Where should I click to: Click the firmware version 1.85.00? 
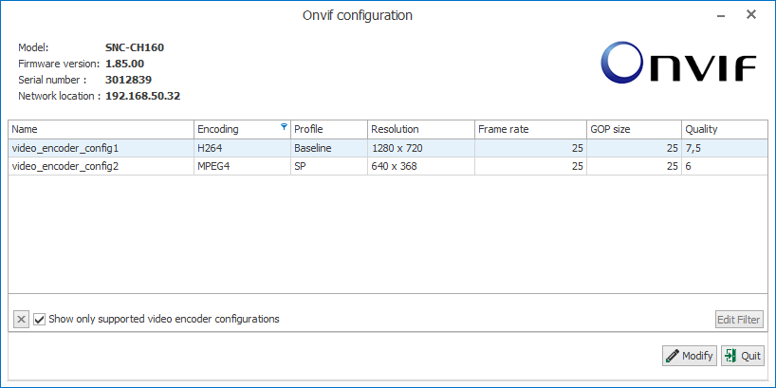coord(124,64)
